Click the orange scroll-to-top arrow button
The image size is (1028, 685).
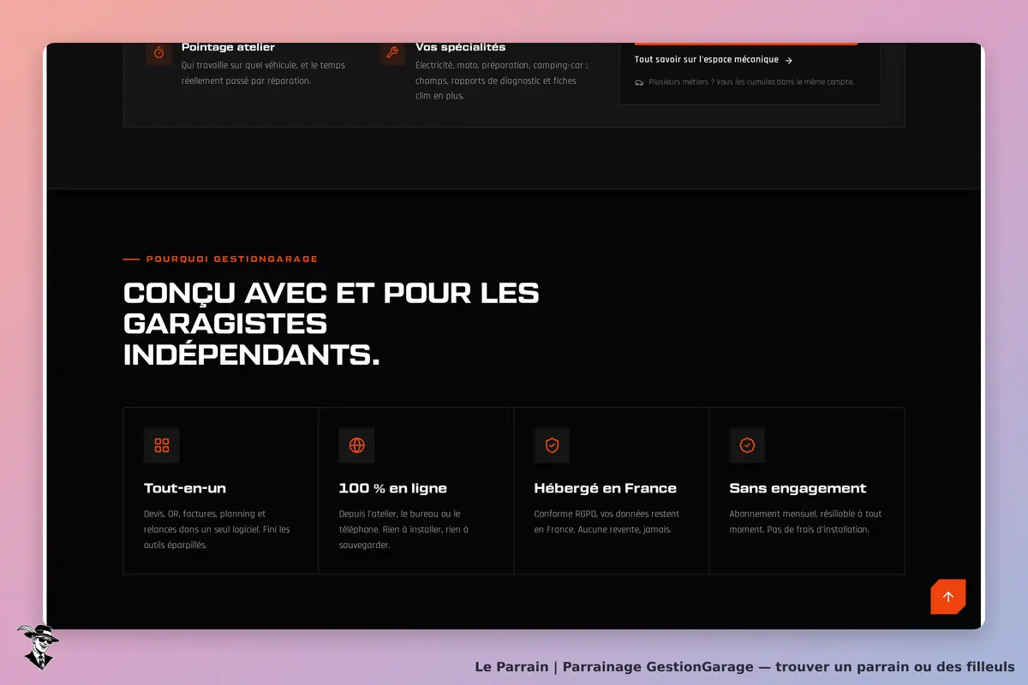[947, 597]
